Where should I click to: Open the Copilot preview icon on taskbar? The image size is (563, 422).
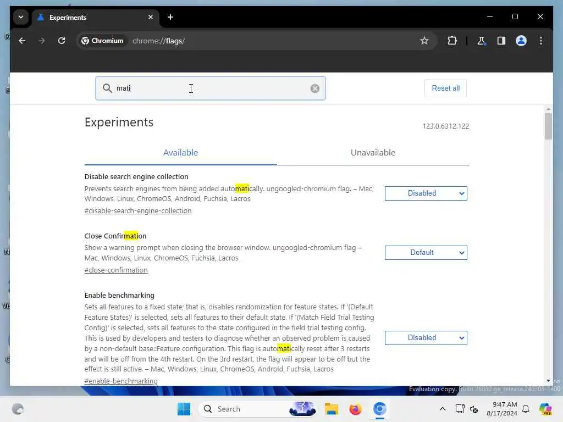545,409
